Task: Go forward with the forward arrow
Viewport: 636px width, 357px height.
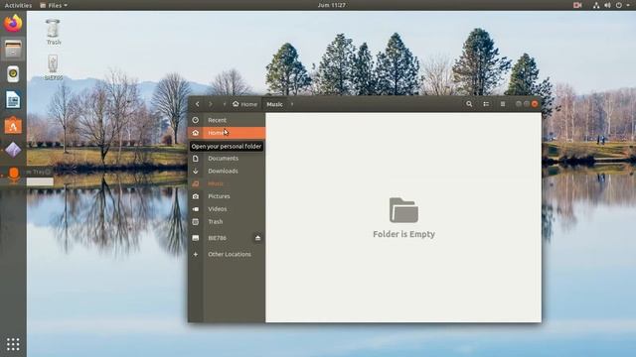Action: (x=210, y=104)
